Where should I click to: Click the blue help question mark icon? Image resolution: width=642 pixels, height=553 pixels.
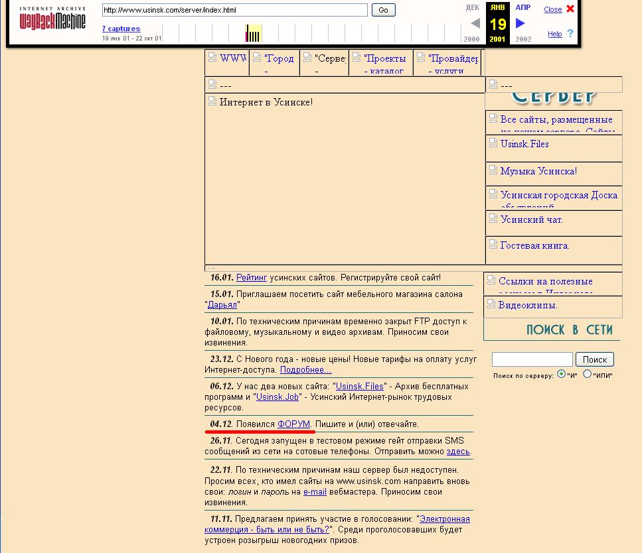[570, 33]
